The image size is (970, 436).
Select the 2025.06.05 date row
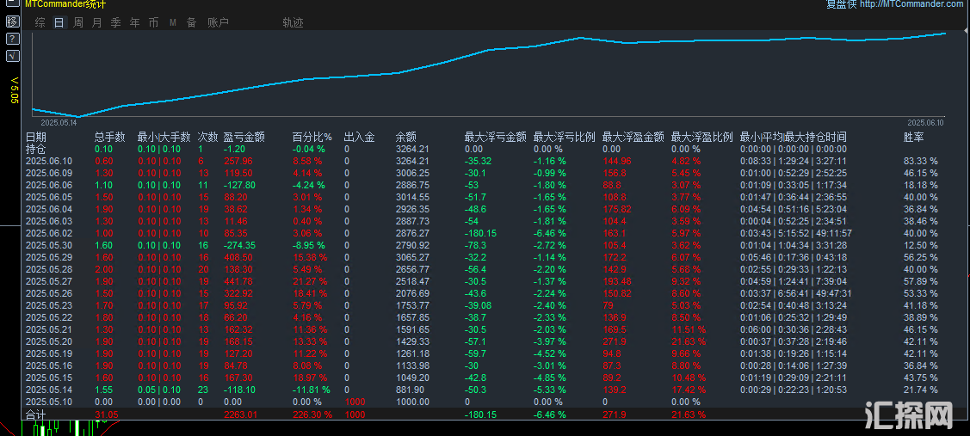coord(49,197)
